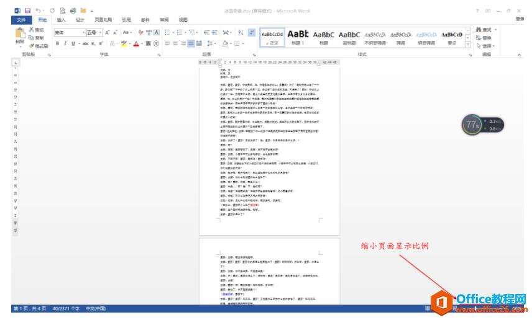Screen dimensions: 532x320
Task: Click the Character Border (A in box) icon
Action: pos(157,32)
